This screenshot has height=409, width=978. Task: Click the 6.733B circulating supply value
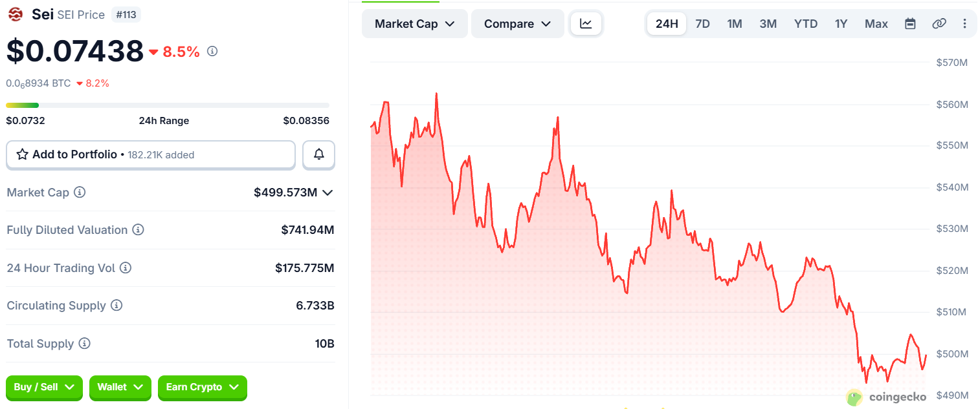315,305
